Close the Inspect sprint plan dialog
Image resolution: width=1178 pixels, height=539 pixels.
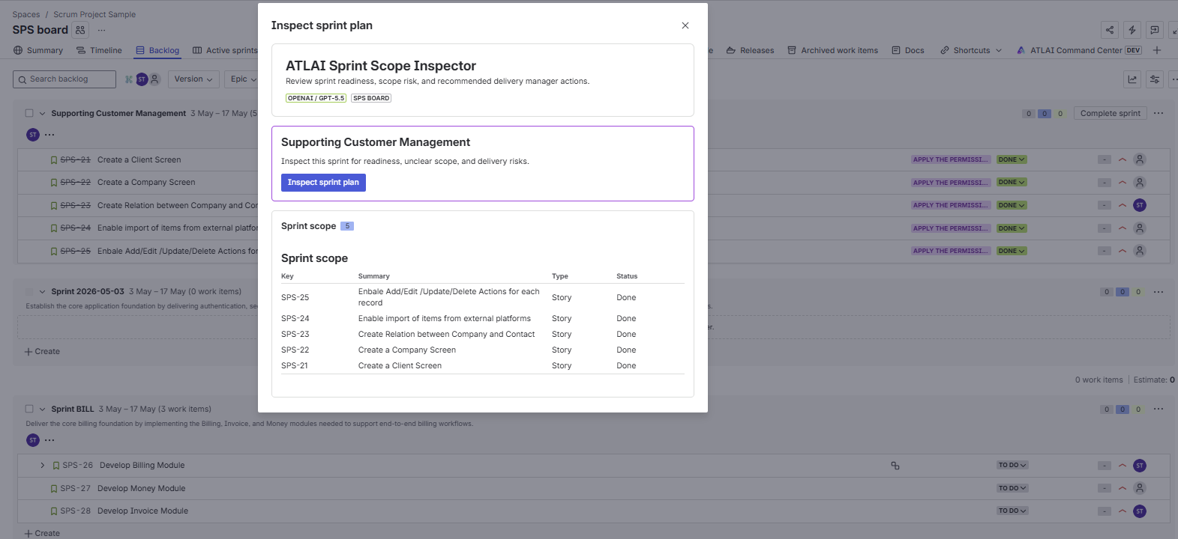(685, 25)
